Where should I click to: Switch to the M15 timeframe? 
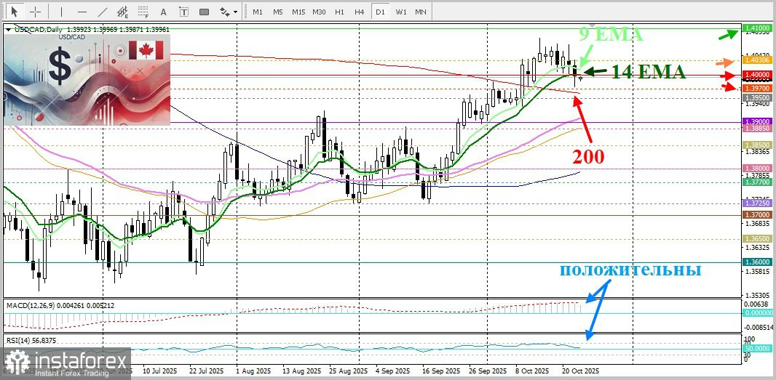coord(298,12)
